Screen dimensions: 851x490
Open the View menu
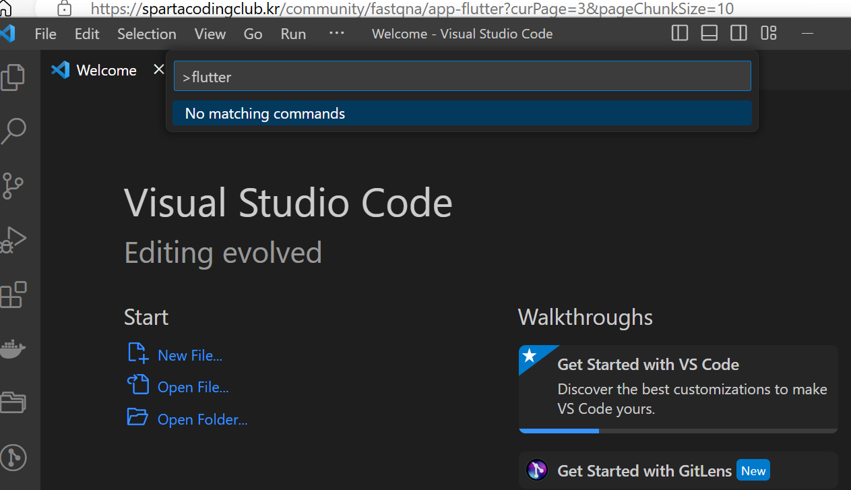(x=210, y=34)
